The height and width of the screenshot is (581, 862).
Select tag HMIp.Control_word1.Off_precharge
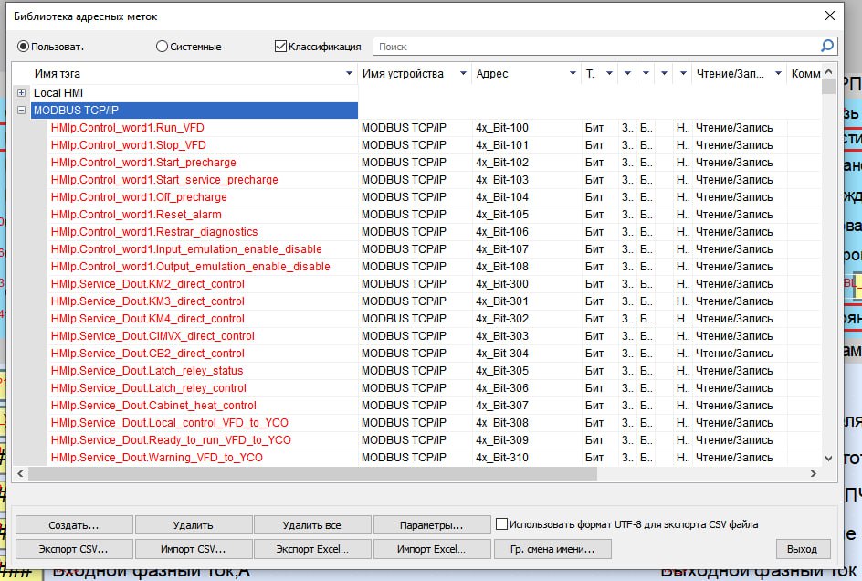[139, 197]
